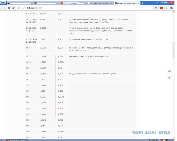The height and width of the screenshot is (141, 177).
Task: Select the value '1,2642'
Action: tap(43, 120)
